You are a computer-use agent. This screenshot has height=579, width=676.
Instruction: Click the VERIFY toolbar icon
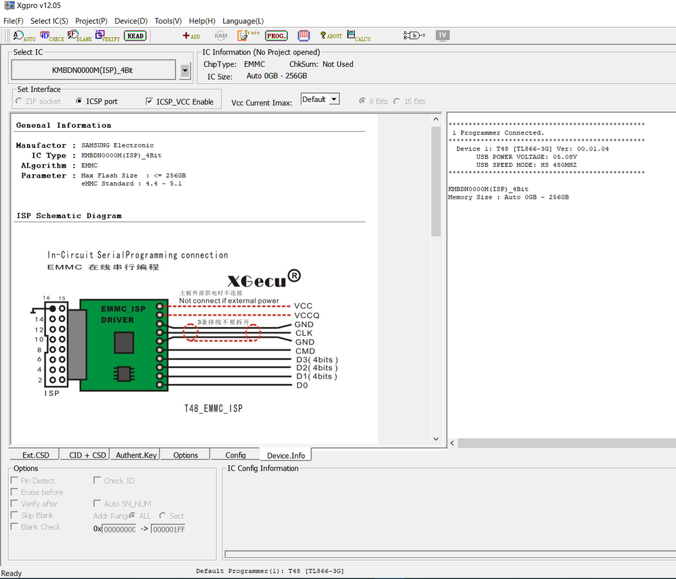pos(107,36)
